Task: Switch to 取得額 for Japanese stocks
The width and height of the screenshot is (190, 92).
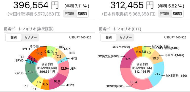Action: (177, 14)
